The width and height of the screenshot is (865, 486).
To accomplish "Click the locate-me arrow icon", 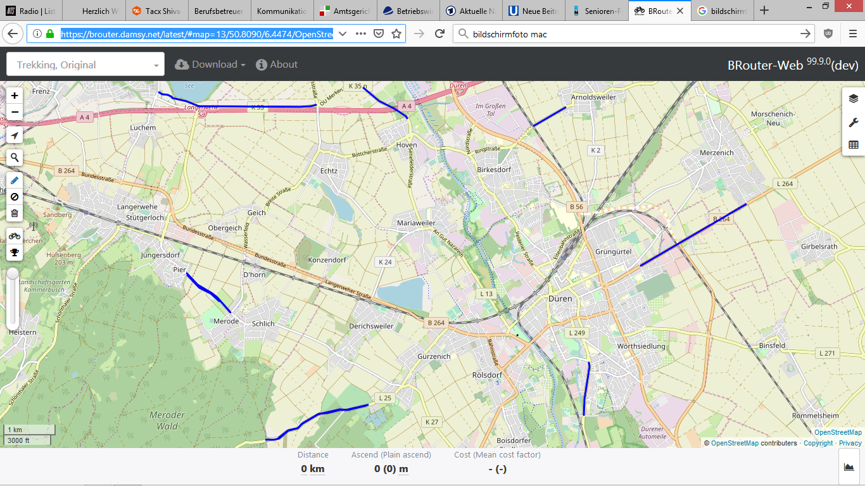I will click(x=15, y=135).
